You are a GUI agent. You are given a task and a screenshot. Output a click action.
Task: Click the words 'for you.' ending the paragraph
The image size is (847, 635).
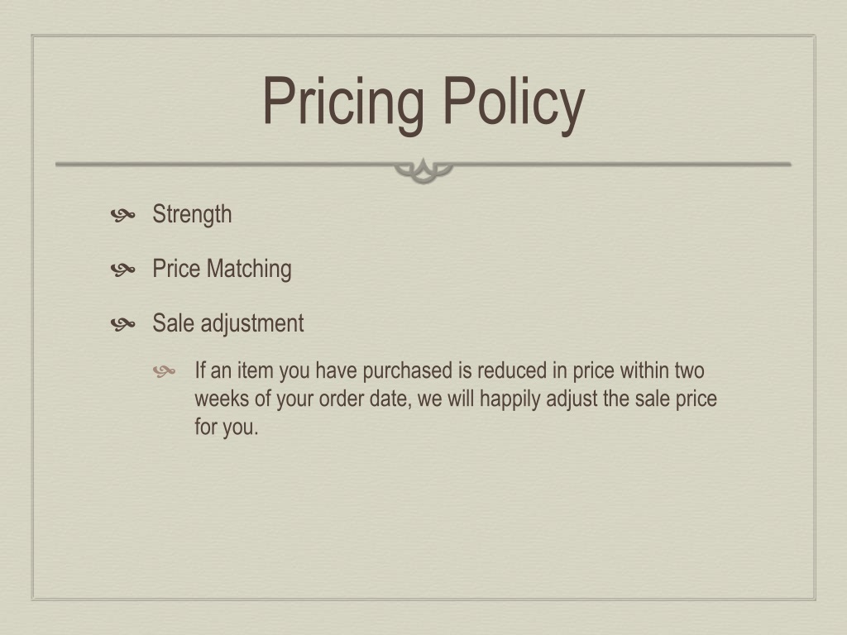(x=227, y=427)
